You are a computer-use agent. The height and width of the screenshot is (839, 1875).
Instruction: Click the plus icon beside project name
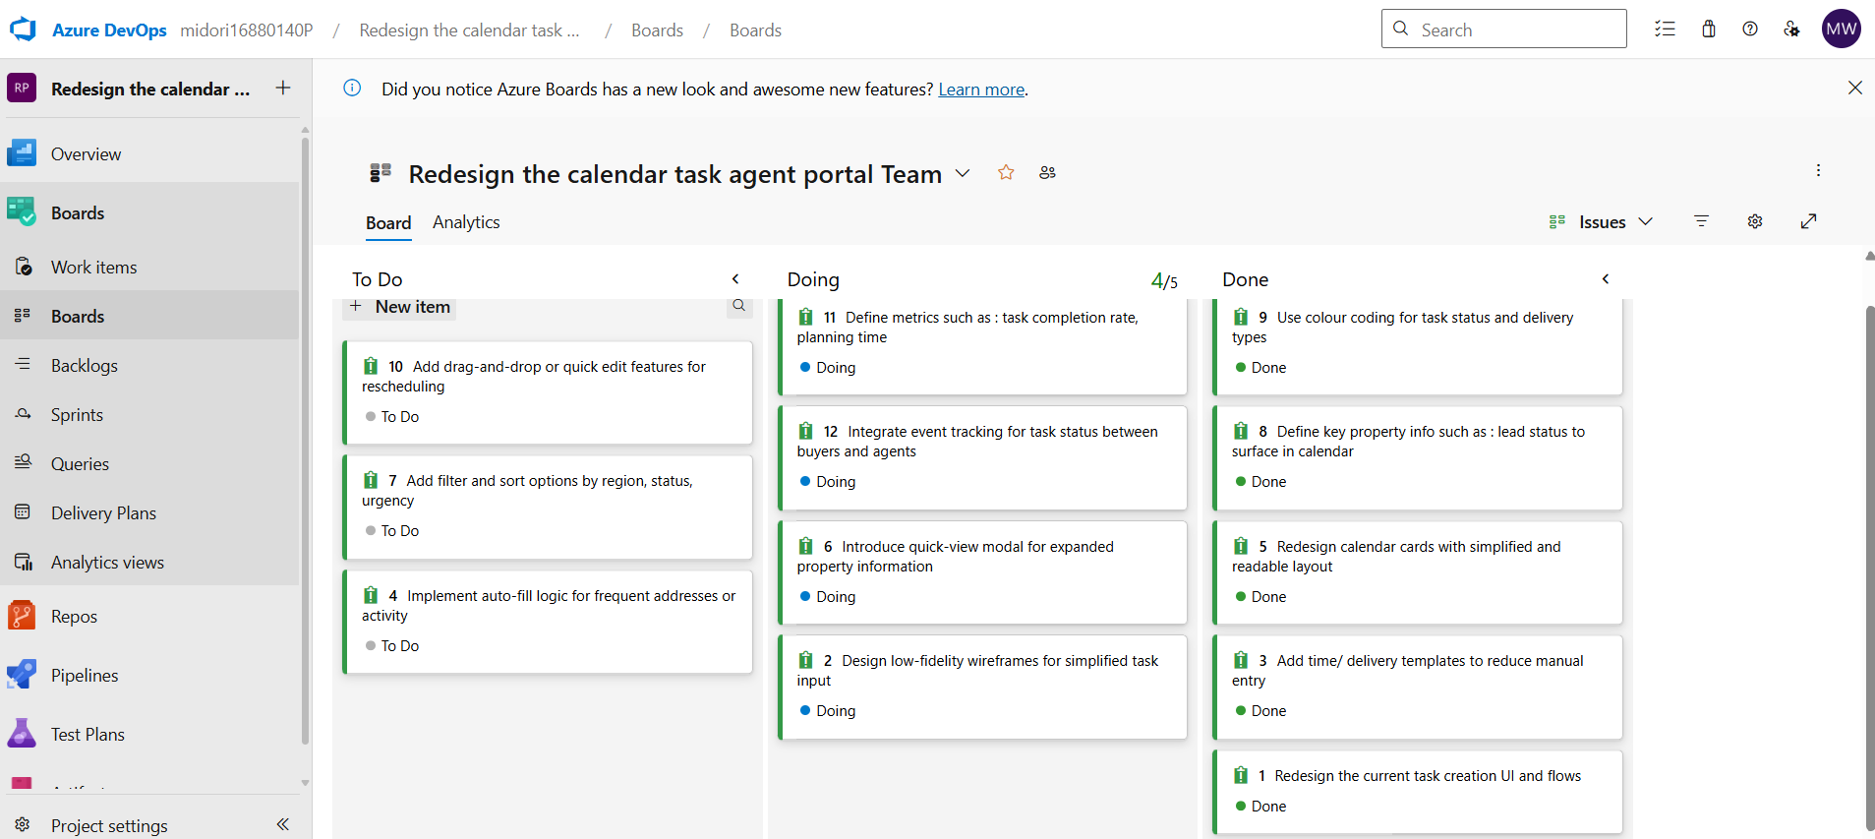click(x=283, y=89)
